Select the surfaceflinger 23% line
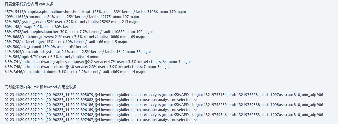 pyautogui.click(x=66, y=42)
